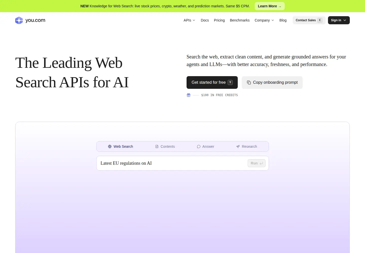Image resolution: width=365 pixels, height=253 pixels.
Task: Select the Research tab
Action: point(247,146)
